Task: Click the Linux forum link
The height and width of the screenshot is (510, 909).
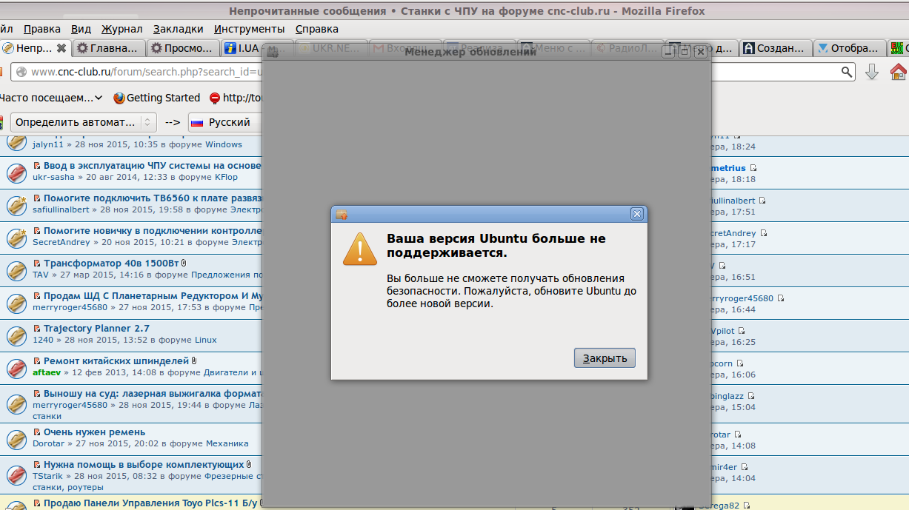Action: 205,340
